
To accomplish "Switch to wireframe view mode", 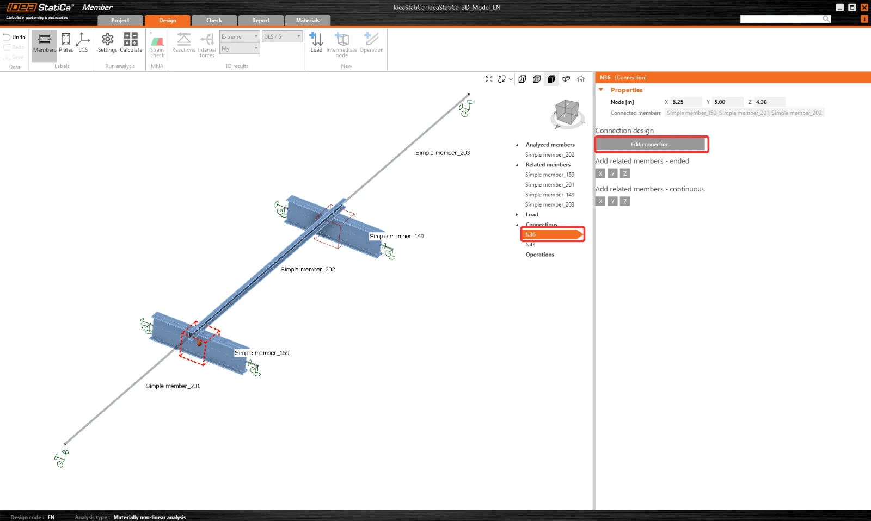I will click(x=522, y=79).
